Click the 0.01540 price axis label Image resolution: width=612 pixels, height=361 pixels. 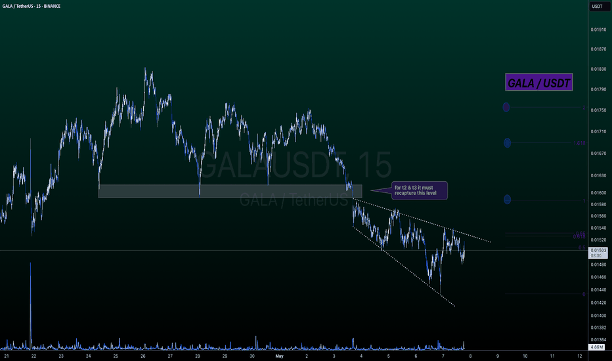click(x=598, y=228)
